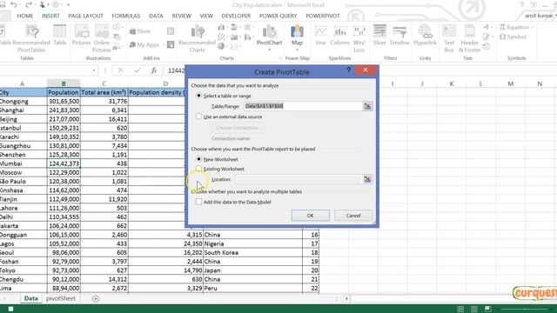The height and width of the screenshot is (313, 557).
Task: Click the Equation icon
Action: (x=502, y=27)
